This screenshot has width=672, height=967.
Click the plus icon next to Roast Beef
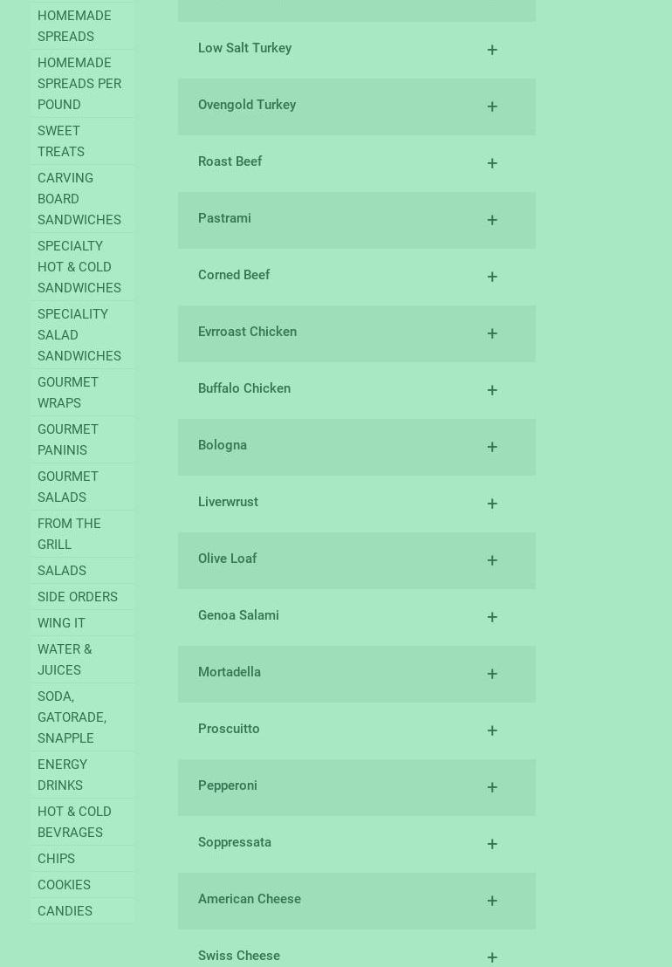click(x=492, y=163)
